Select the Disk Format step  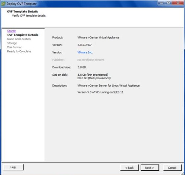tap(14, 47)
